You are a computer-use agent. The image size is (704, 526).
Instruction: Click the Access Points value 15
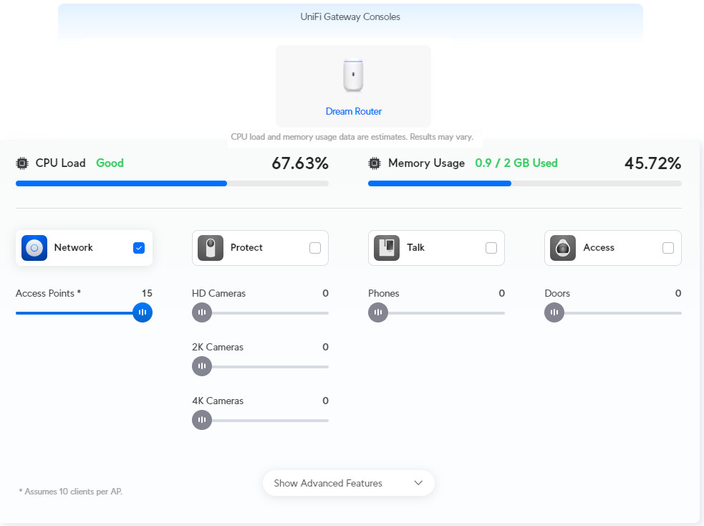(147, 293)
